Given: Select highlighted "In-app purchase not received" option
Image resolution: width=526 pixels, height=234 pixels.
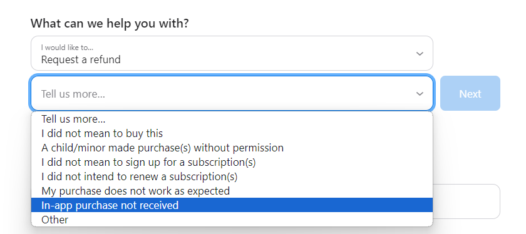Looking at the screenshot, I should (x=232, y=205).
